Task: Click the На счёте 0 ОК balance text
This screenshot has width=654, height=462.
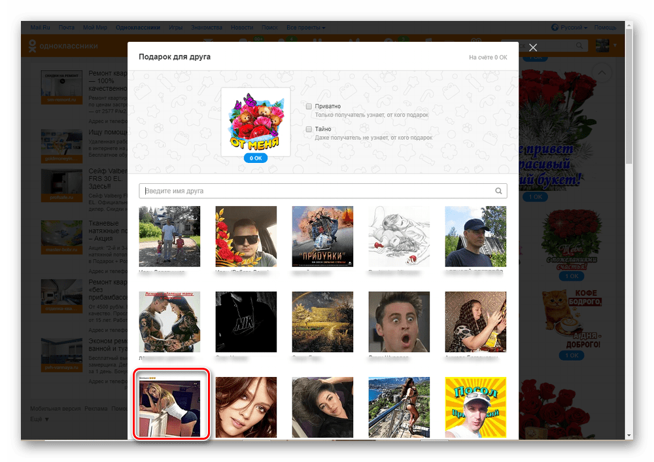Action: (488, 57)
